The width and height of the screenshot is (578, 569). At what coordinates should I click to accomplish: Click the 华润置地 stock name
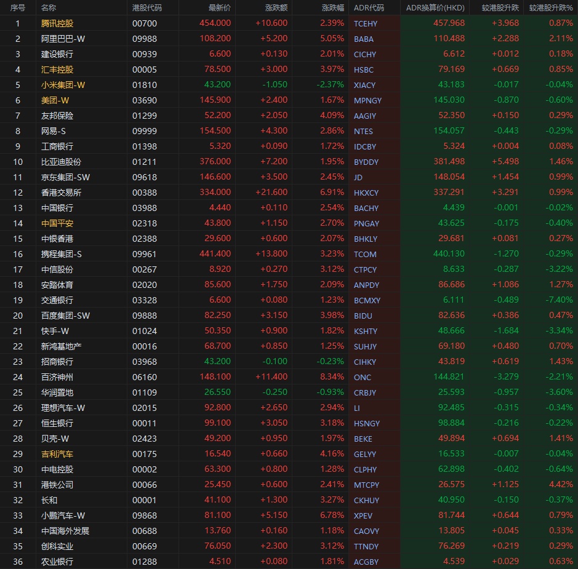click(57, 392)
